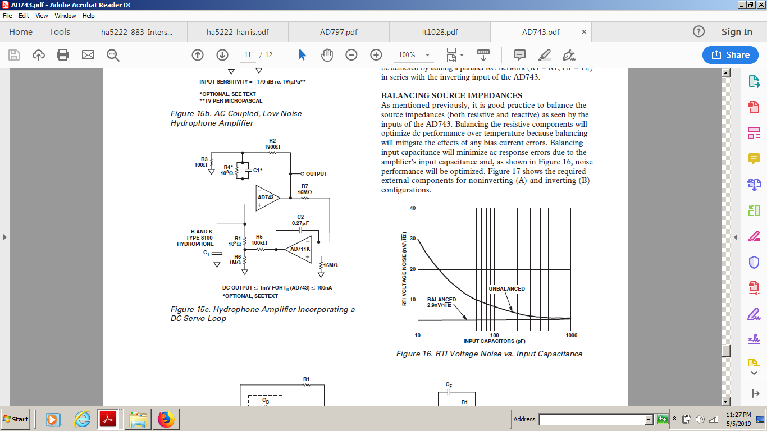Zoom in with plus button
This screenshot has width=767, height=431.
(376, 55)
